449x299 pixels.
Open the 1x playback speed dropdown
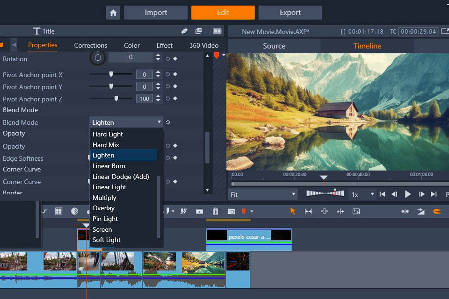[x=362, y=194]
